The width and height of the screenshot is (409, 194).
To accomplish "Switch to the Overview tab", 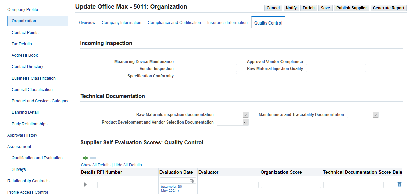I will point(87,23).
